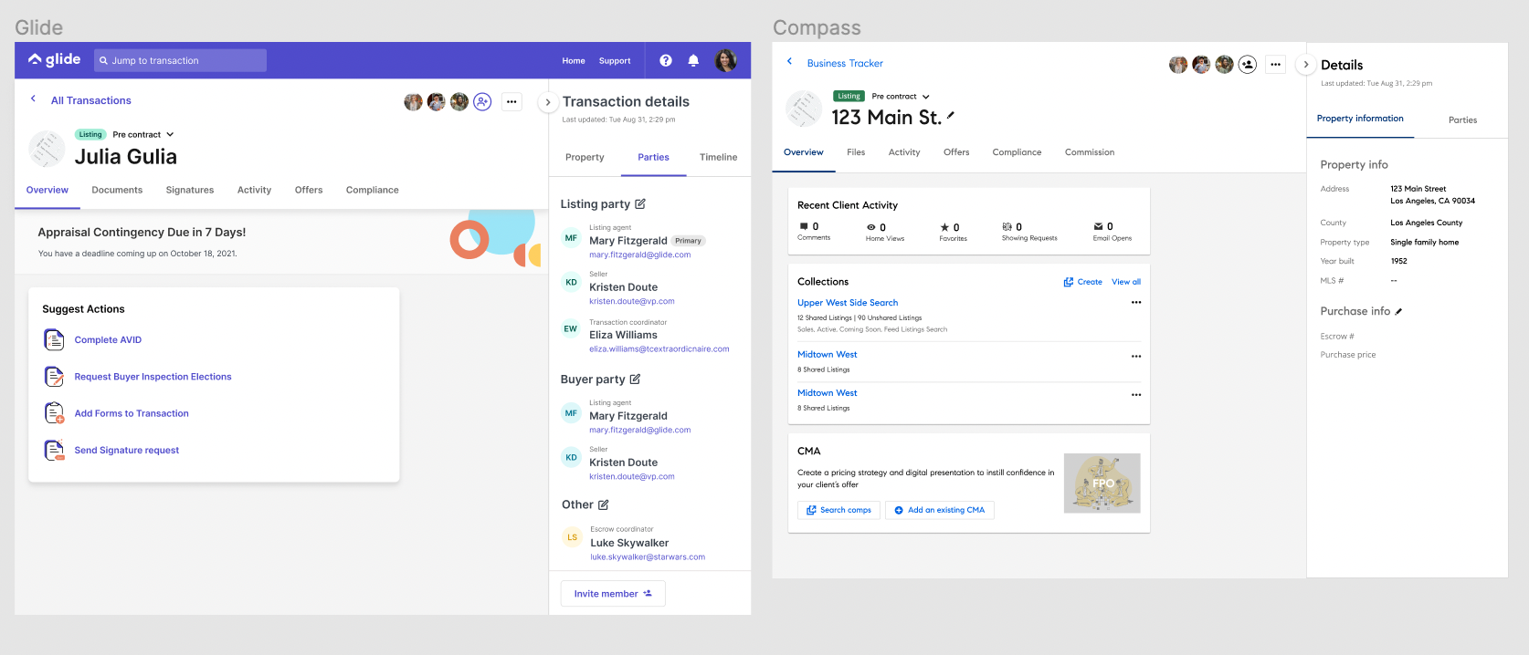
Task: Edit the Buyer party section
Action: pos(635,379)
